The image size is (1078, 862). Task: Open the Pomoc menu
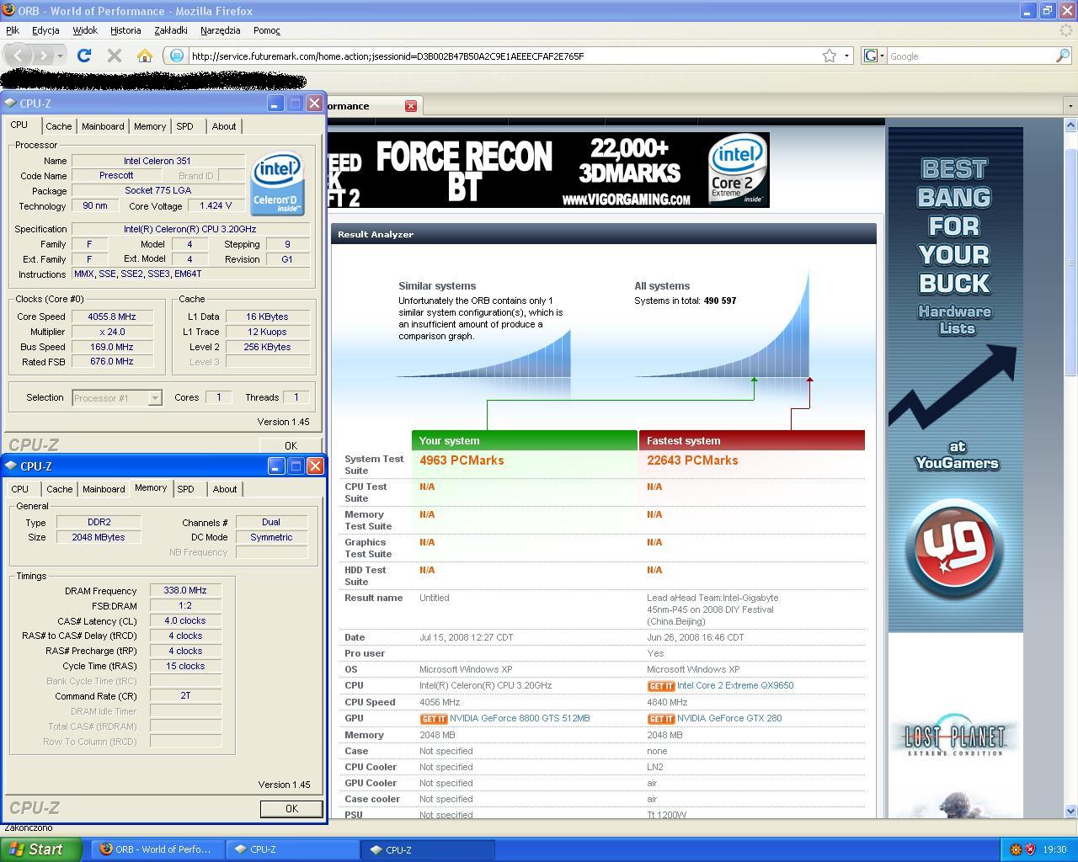point(266,30)
